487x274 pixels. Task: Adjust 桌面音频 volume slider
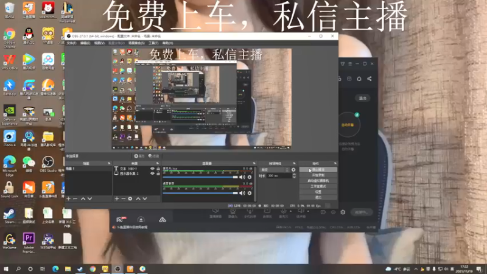point(200,193)
